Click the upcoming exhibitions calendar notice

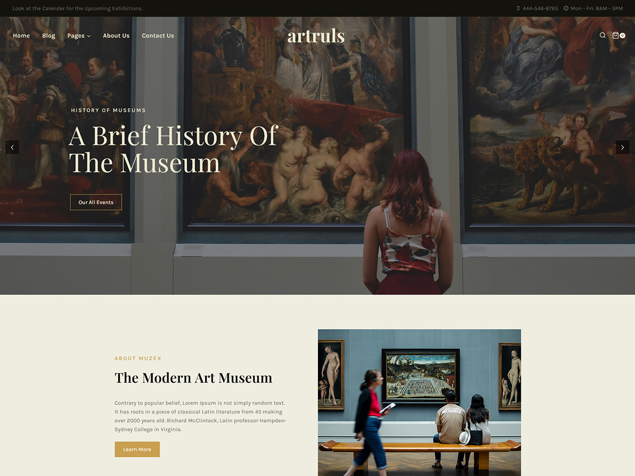click(x=77, y=8)
